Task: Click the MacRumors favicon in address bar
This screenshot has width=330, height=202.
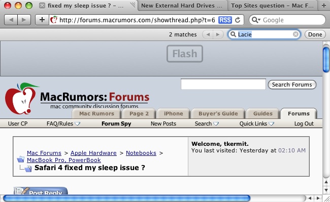Action: click(54, 20)
